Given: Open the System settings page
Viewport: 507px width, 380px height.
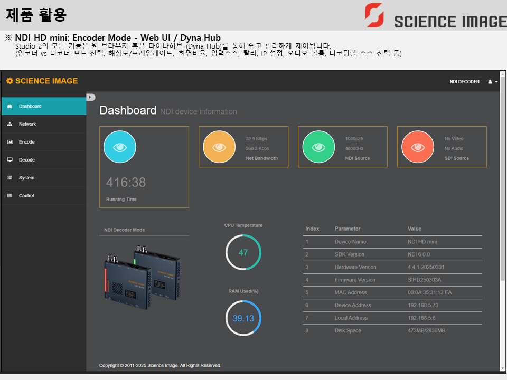Looking at the screenshot, I should point(44,178).
